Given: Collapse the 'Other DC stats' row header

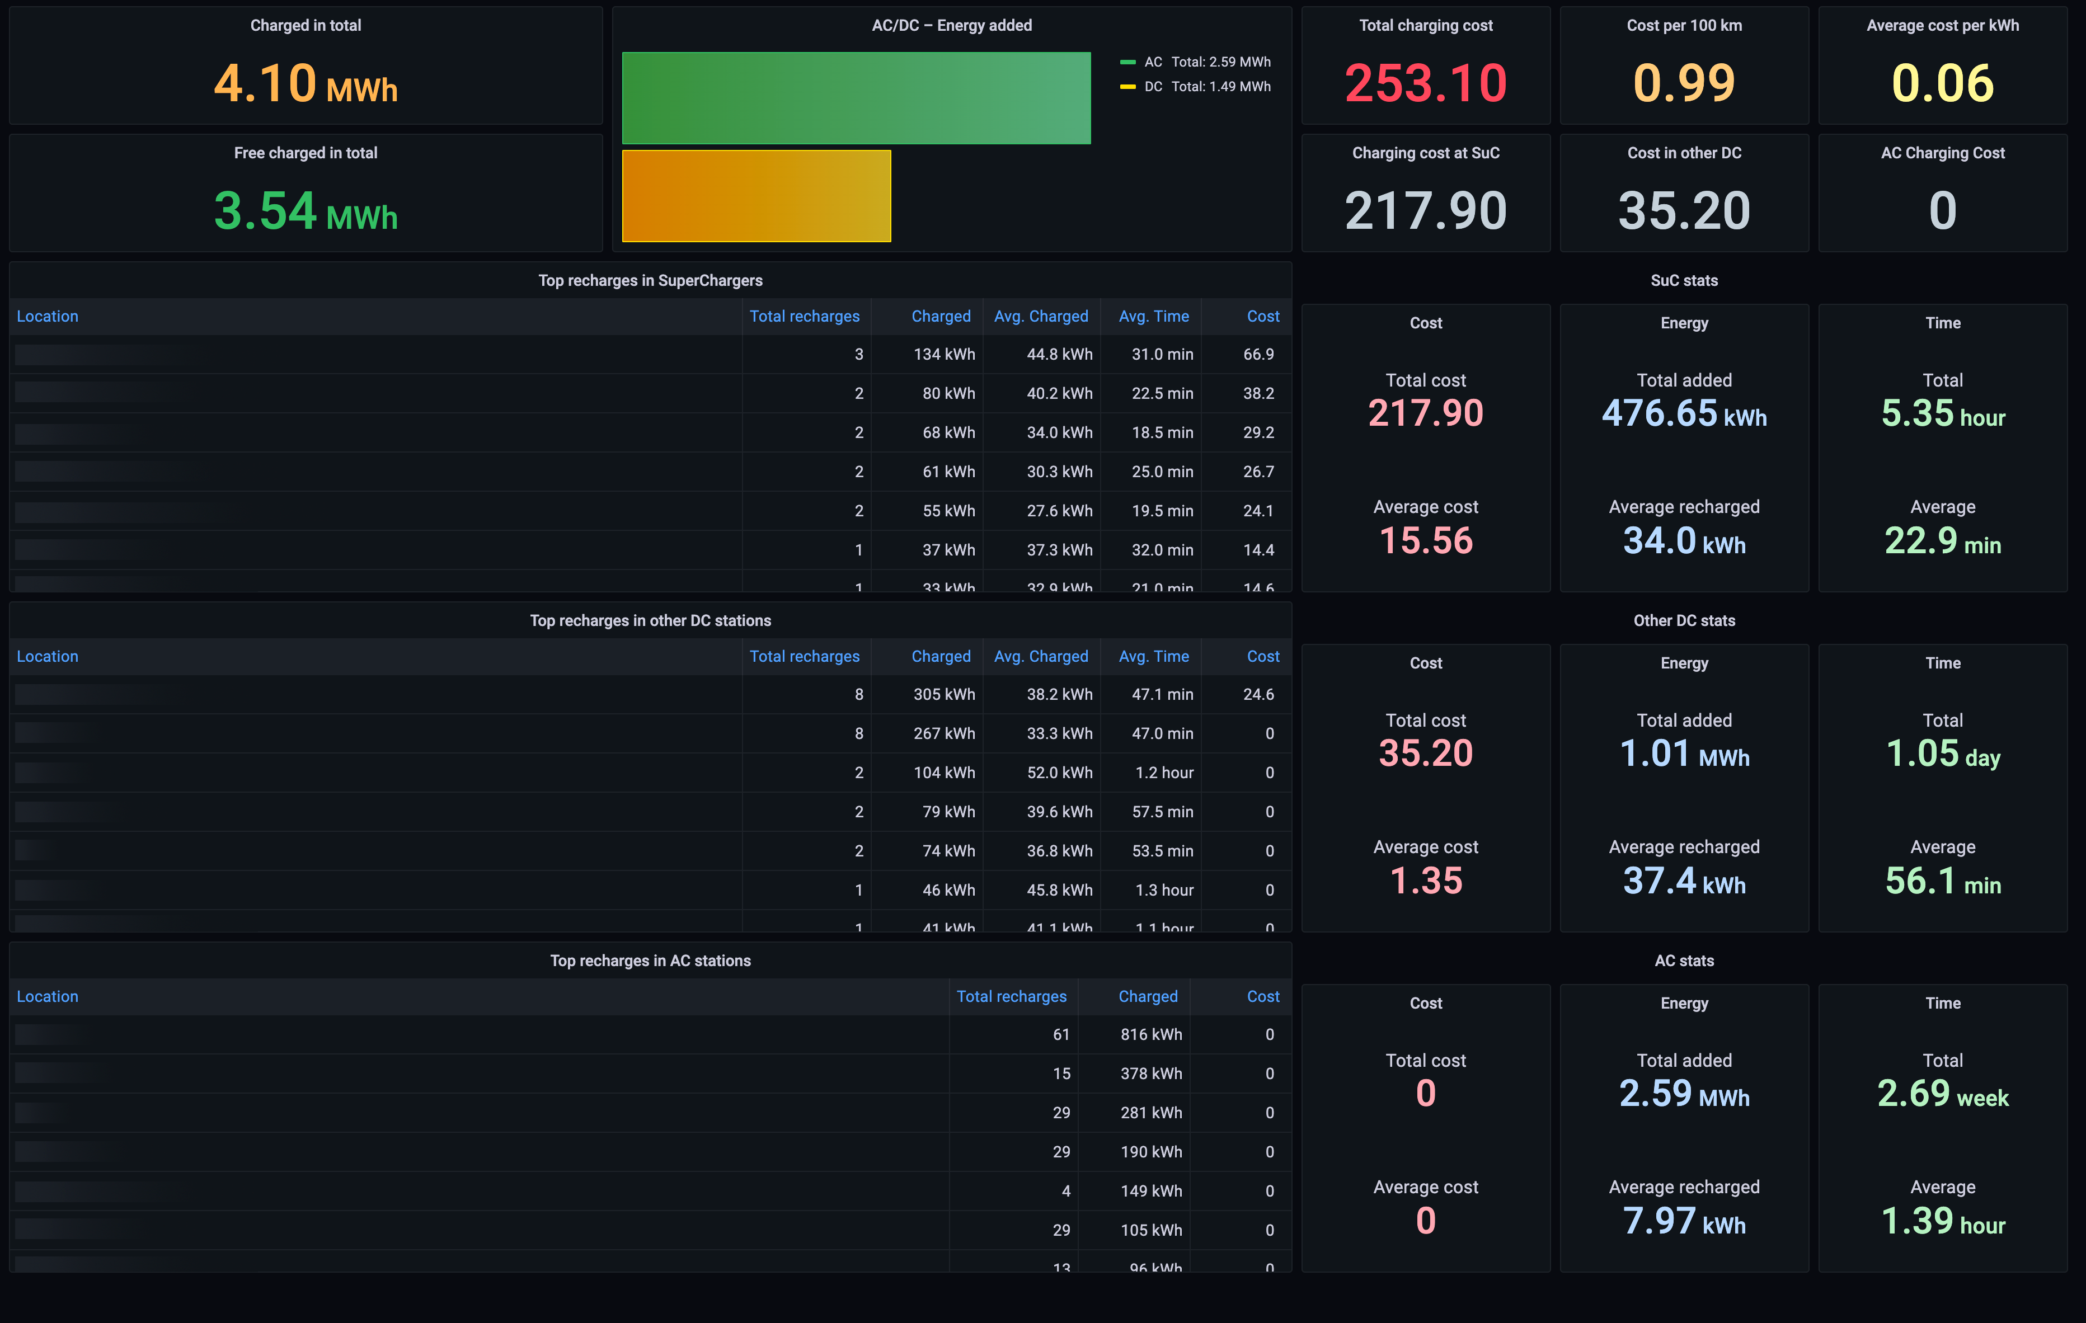Looking at the screenshot, I should click(x=1683, y=621).
